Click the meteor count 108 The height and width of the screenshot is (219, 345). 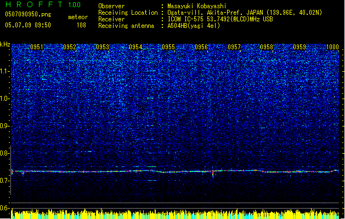click(81, 25)
